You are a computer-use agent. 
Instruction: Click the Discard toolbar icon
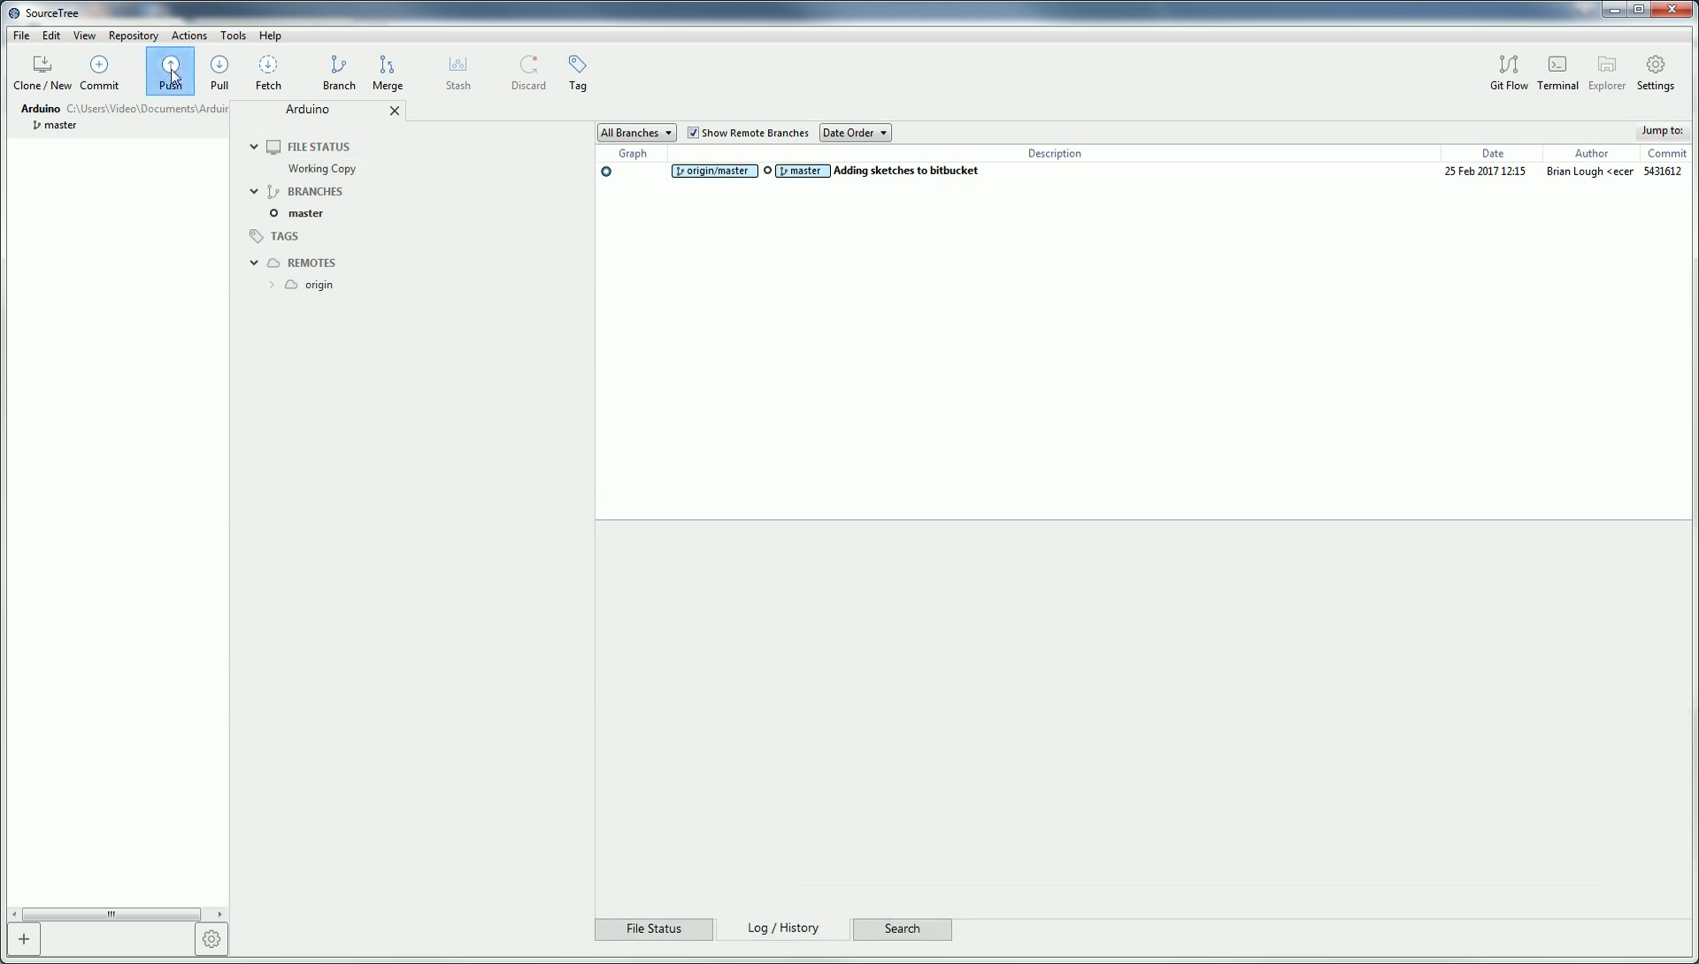(528, 72)
